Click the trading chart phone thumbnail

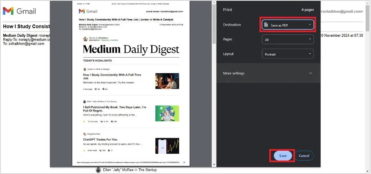pyautogui.click(x=167, y=146)
